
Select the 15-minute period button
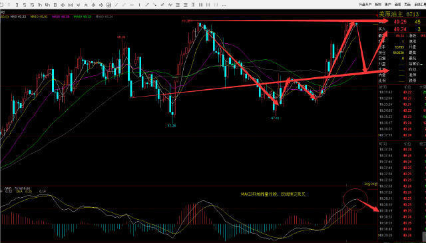(33, 5)
